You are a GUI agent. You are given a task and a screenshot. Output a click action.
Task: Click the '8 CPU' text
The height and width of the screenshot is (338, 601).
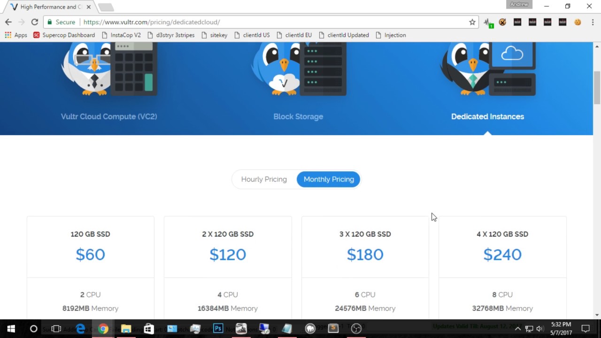pos(502,295)
